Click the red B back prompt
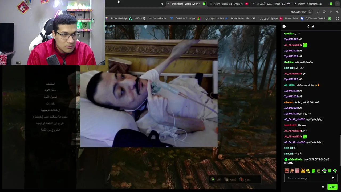The width and height of the screenshot is (341, 192). (242, 179)
